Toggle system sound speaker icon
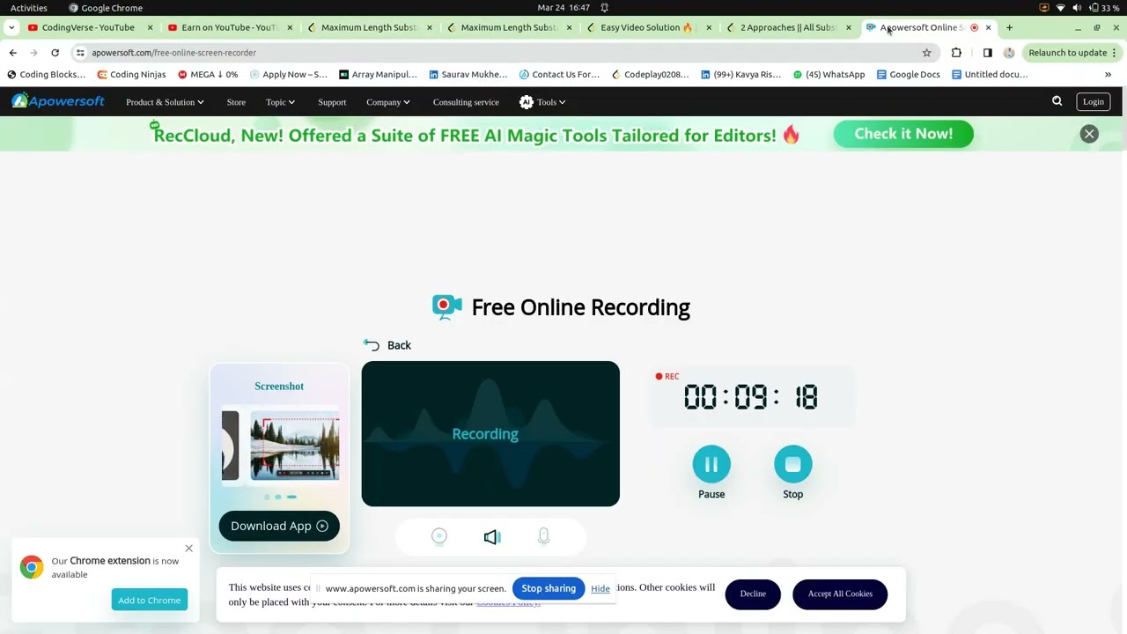 click(491, 536)
